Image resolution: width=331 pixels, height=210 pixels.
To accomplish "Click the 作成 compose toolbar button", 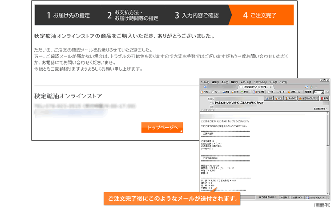I will pyautogui.click(x=204, y=92).
